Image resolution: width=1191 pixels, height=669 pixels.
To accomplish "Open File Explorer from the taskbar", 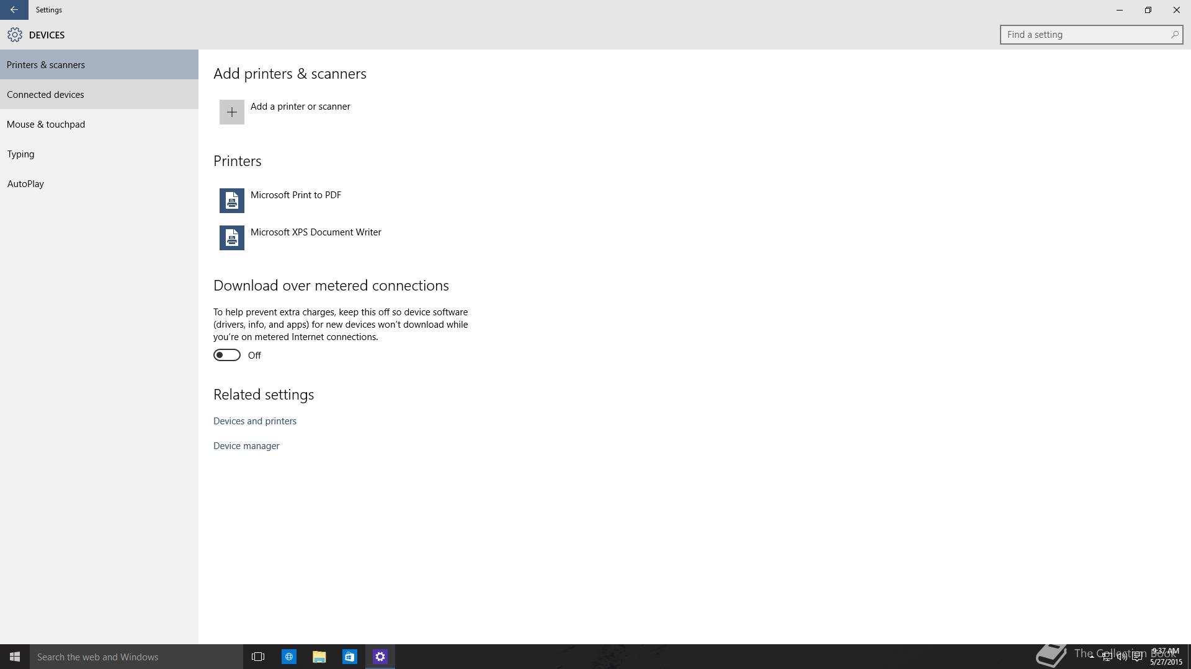I will point(319,657).
